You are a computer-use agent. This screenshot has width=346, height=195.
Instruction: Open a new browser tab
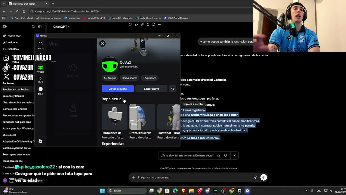(53, 4)
